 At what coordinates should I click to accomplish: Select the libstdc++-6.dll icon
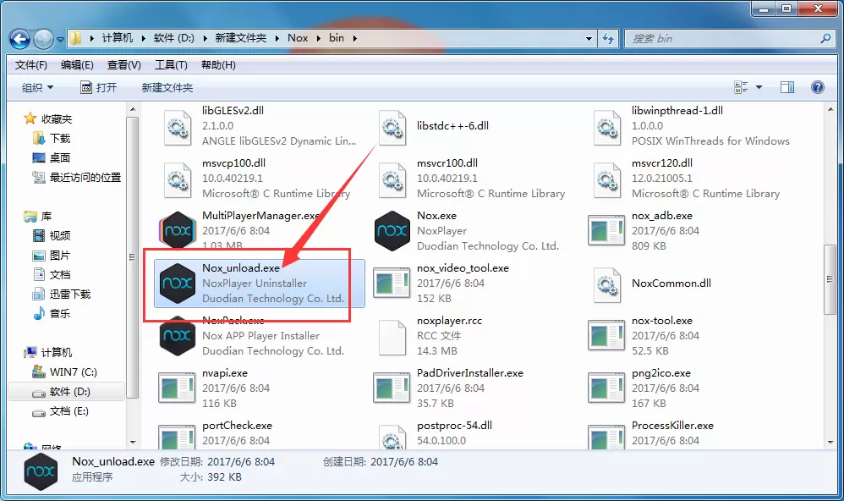click(392, 127)
